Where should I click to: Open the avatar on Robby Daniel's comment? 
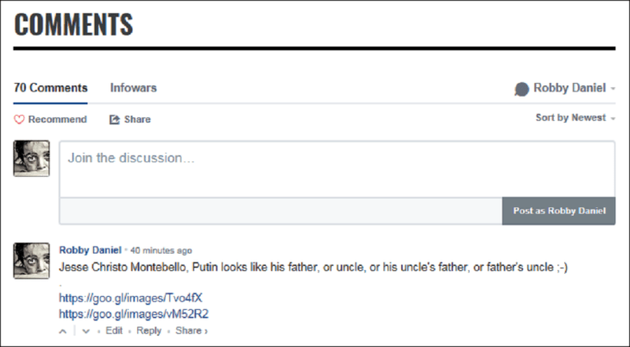click(31, 260)
